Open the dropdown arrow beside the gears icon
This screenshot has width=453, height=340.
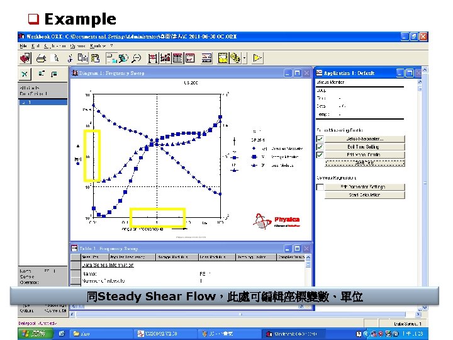[x=244, y=58]
